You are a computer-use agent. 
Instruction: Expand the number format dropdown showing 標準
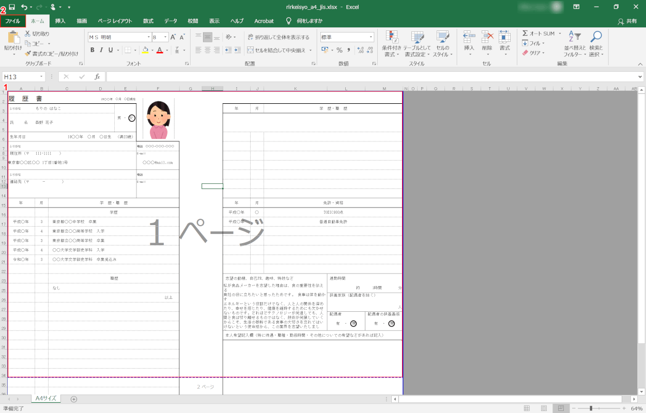click(371, 37)
